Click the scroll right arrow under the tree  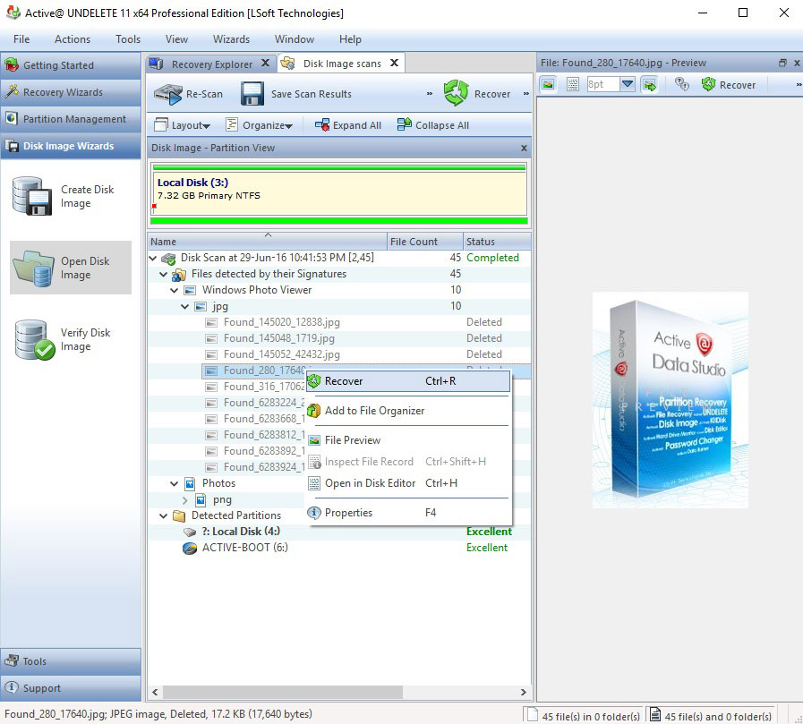click(524, 693)
